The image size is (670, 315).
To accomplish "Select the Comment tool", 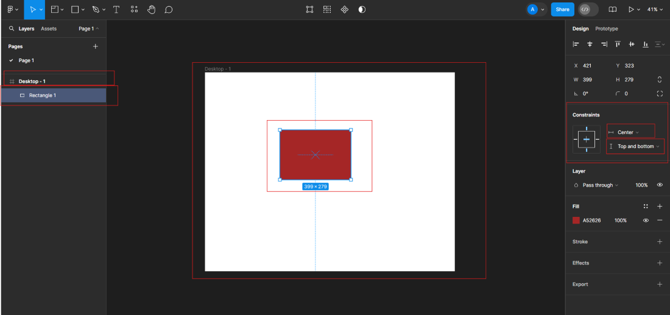I will click(169, 9).
